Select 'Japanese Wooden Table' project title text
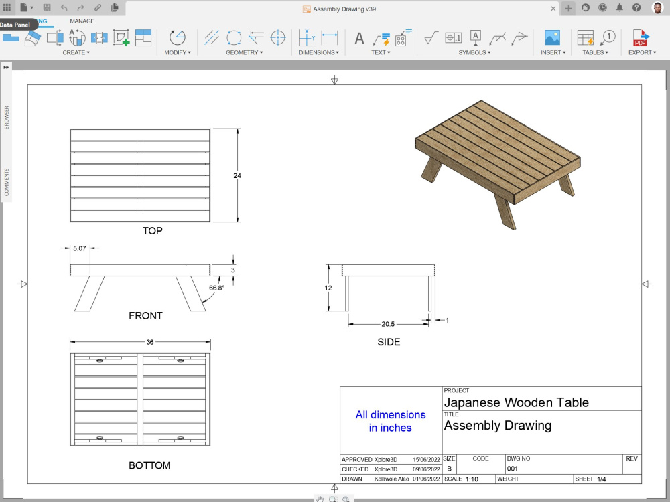 [516, 402]
